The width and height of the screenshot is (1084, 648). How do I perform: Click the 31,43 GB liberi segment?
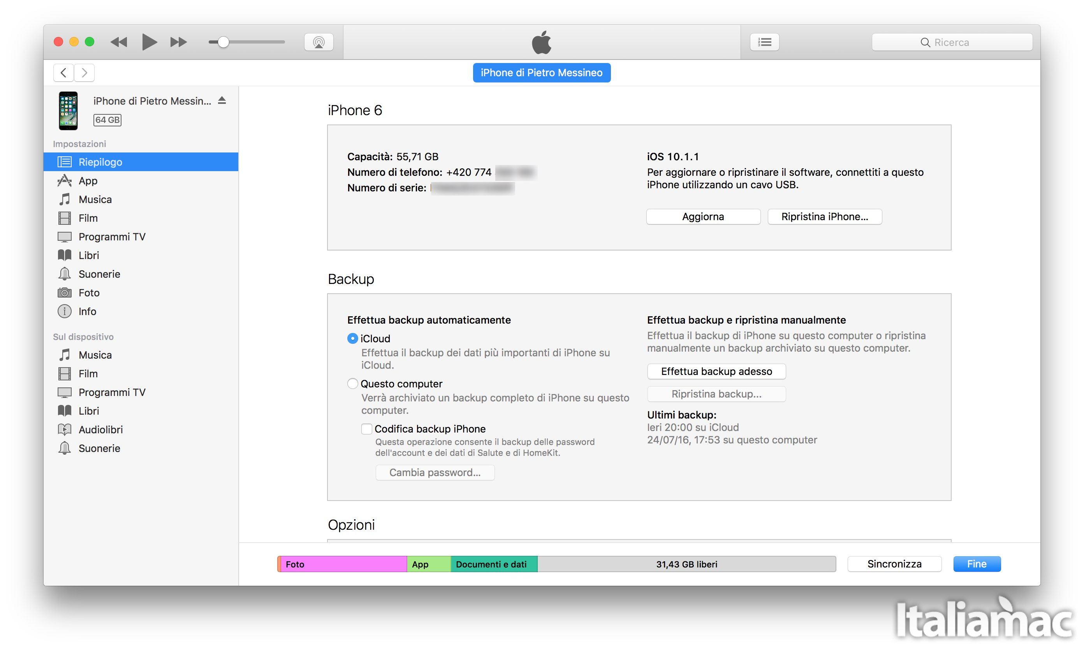[687, 564]
